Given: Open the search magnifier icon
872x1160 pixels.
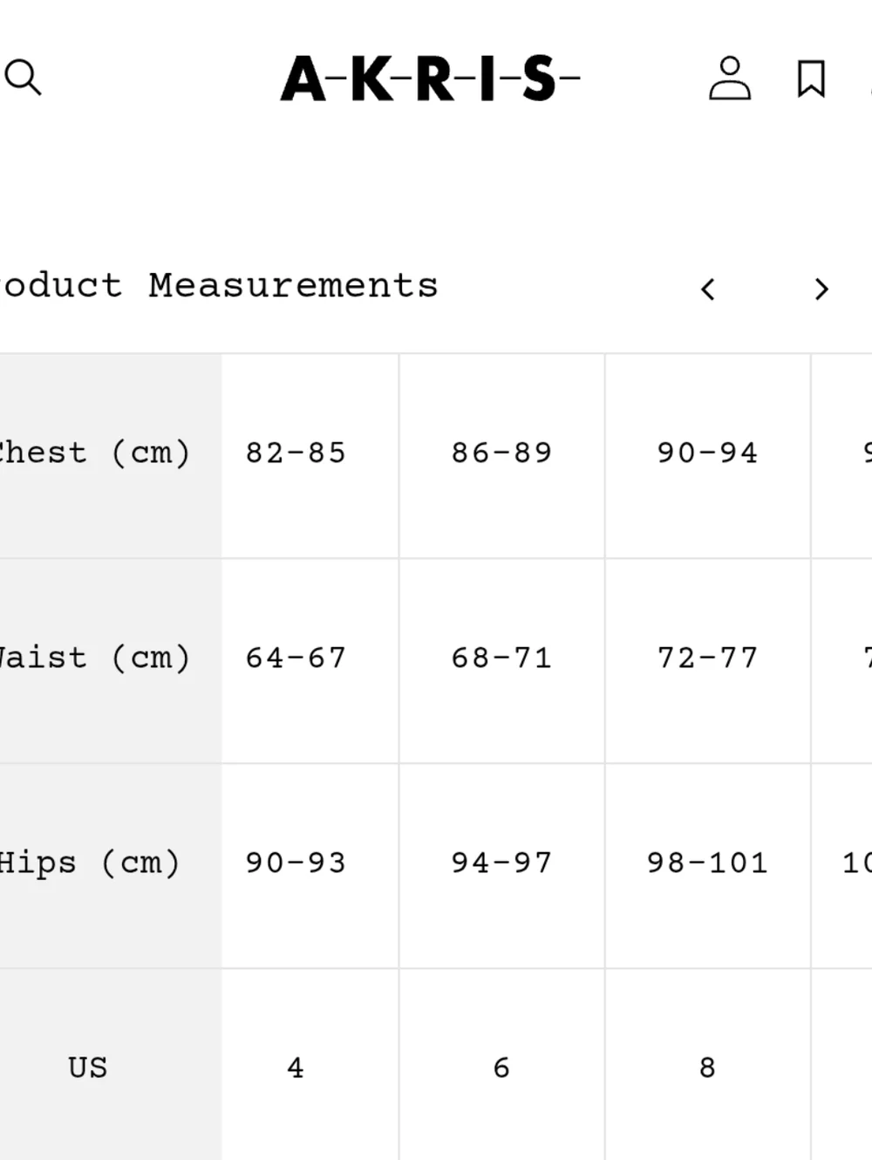Looking at the screenshot, I should [x=23, y=78].
